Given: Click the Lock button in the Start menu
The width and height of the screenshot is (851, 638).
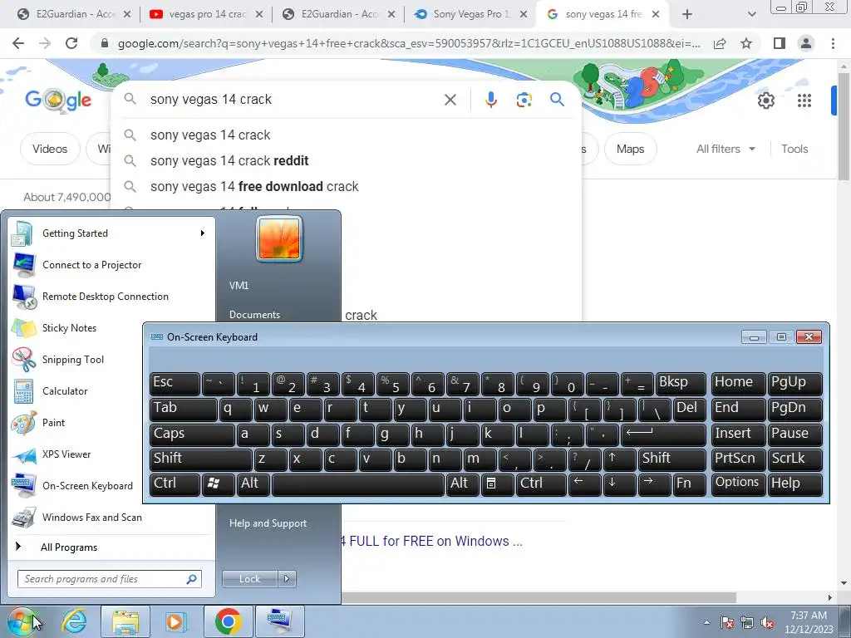Looking at the screenshot, I should coord(249,579).
